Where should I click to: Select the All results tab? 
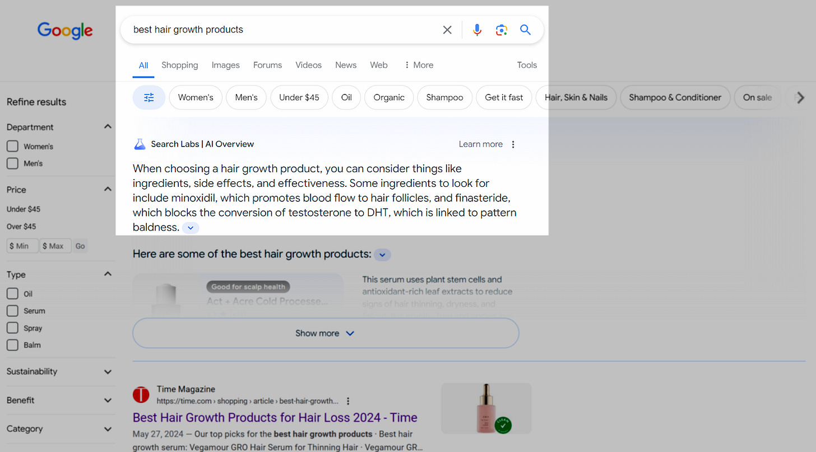(143, 65)
